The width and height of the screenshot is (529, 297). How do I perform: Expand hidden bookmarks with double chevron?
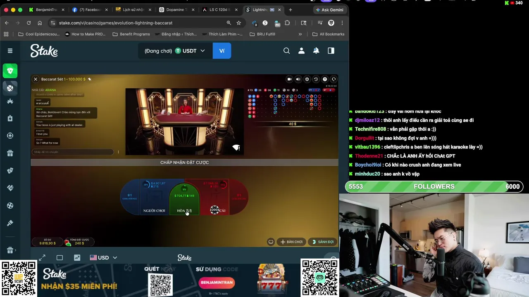pos(300,34)
